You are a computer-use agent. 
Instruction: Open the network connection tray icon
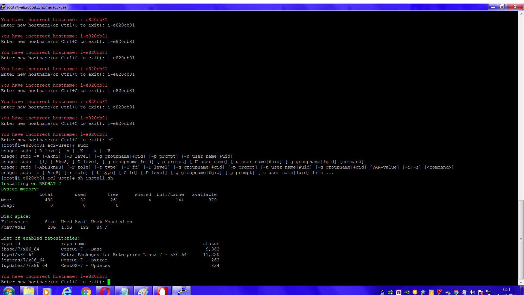point(489,292)
